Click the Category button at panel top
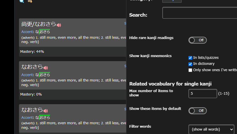This screenshot has width=237, height=134. click(x=172, y=1)
